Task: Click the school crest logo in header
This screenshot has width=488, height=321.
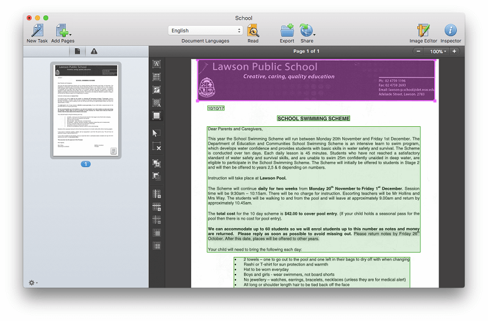Action: 207,87
